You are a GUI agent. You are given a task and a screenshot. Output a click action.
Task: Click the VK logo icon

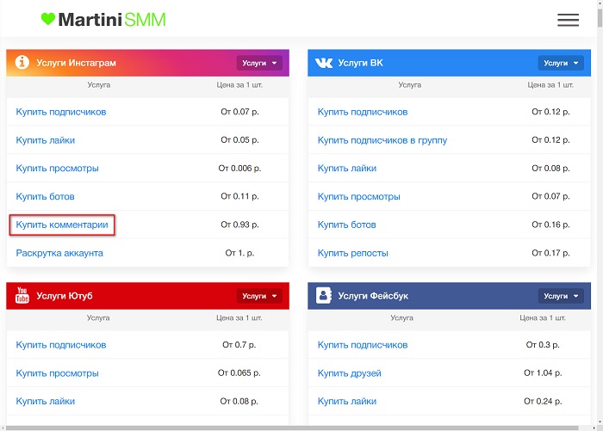point(323,63)
